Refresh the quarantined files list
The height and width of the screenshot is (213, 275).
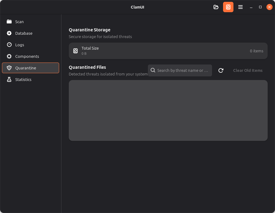(221, 70)
